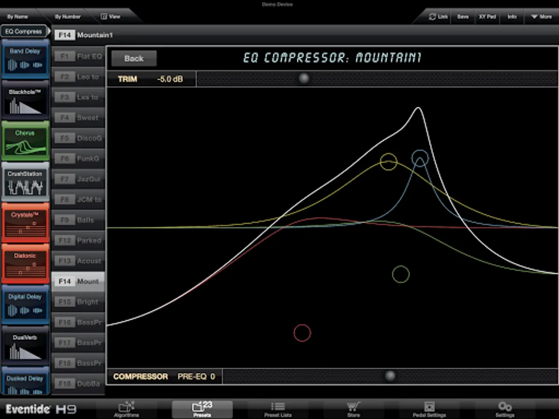Open the Presets tab
The height and width of the screenshot is (419, 559).
pos(202,409)
